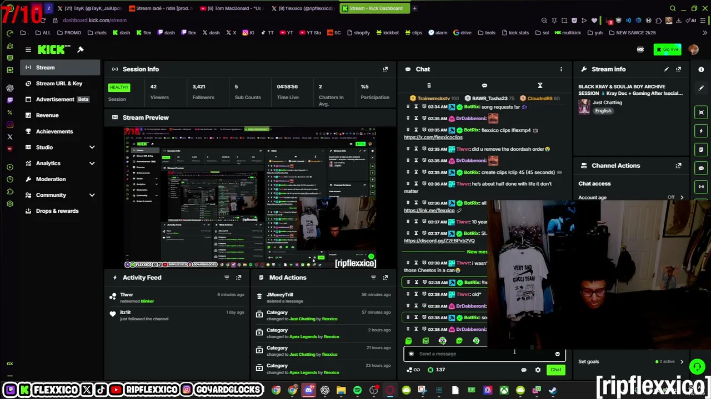Open the emote picker in message box

coord(557,354)
